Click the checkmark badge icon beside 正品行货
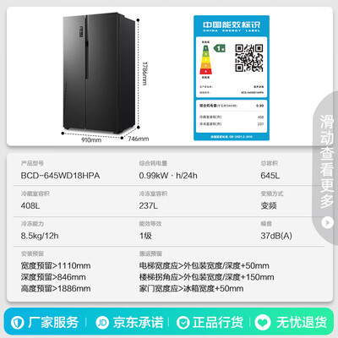Screen dimensions: 338x338 click(183, 323)
